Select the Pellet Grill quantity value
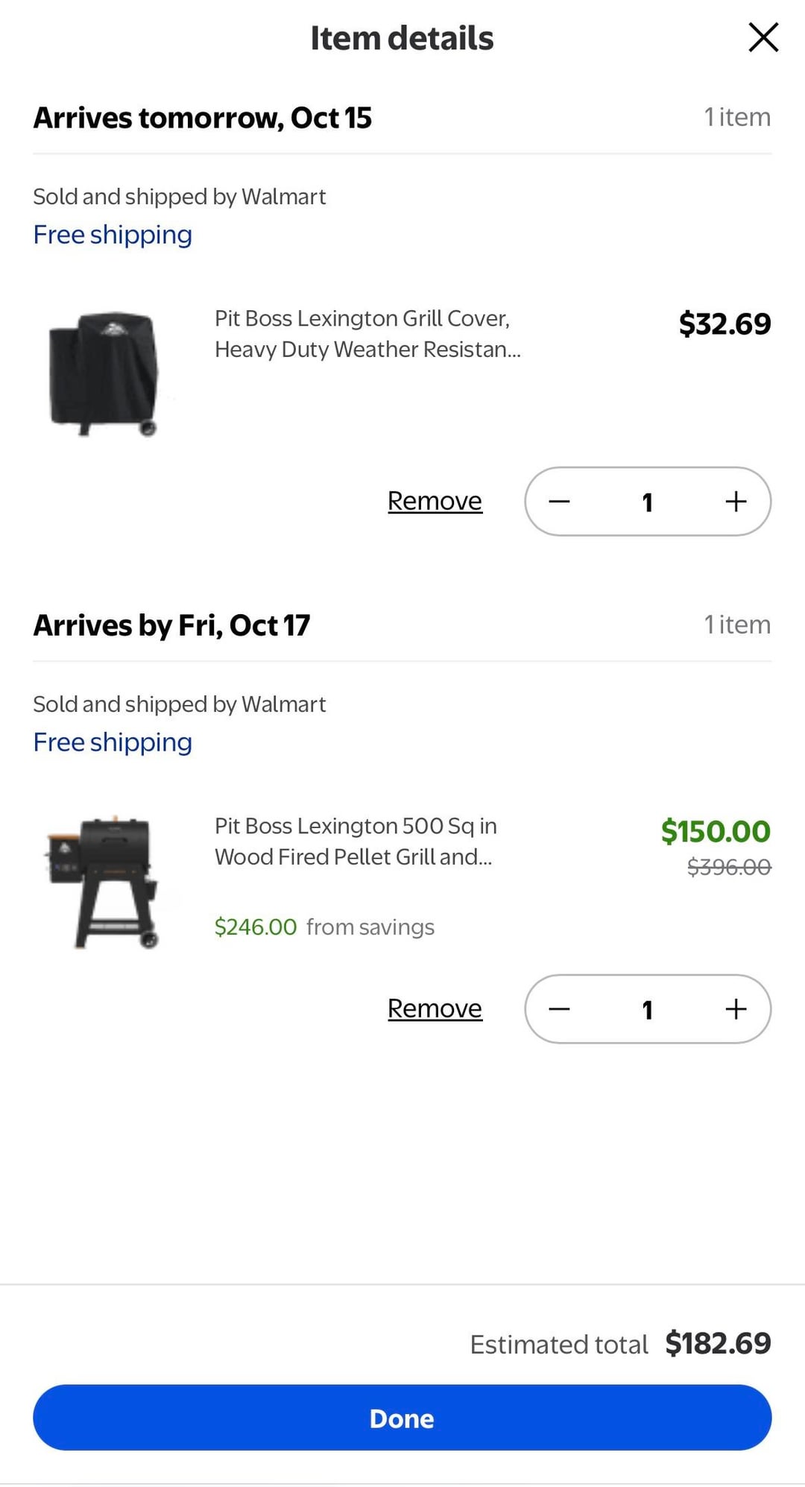The width and height of the screenshot is (805, 1487). tap(647, 1010)
